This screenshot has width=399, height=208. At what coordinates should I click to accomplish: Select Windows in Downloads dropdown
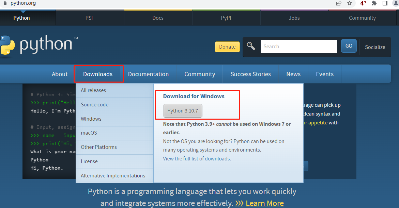click(114, 119)
